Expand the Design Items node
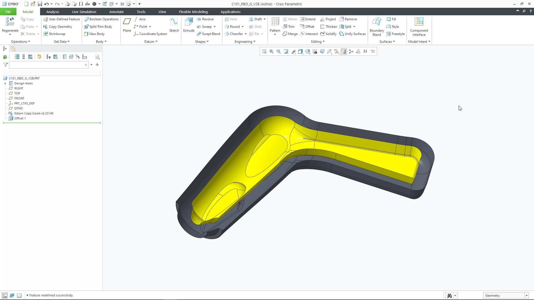The image size is (534, 300). (5, 83)
